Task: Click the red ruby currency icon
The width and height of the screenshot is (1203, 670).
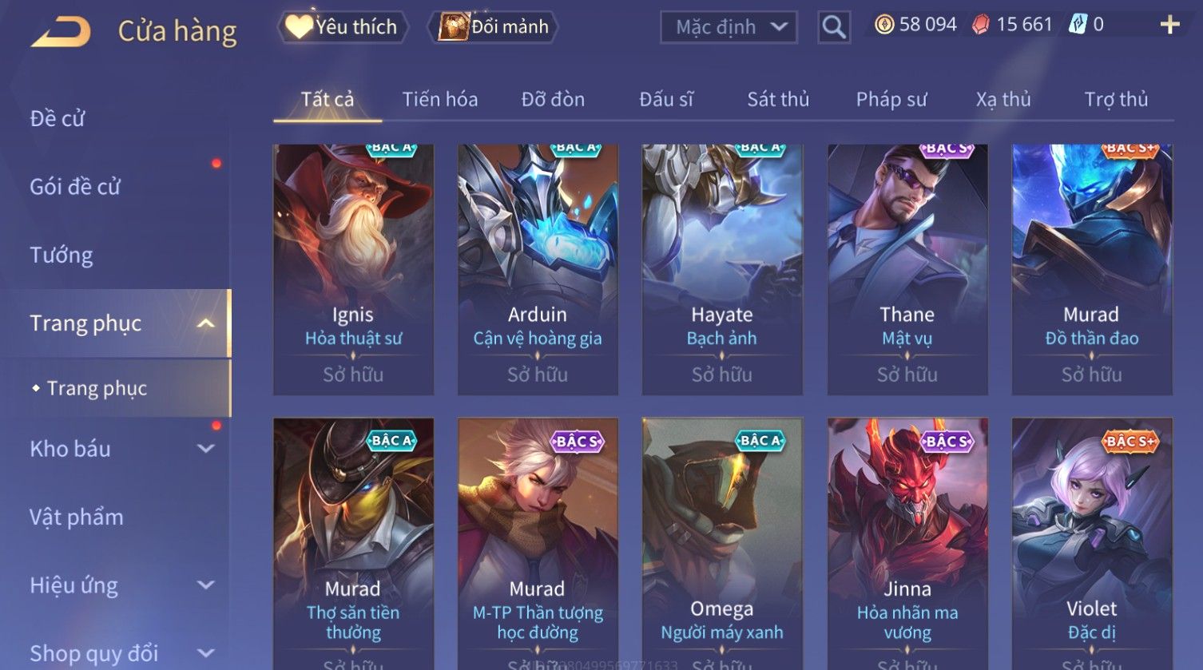Action: [980, 25]
